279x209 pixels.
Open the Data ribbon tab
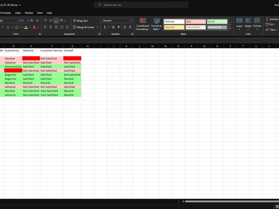pyautogui.click(x=18, y=13)
